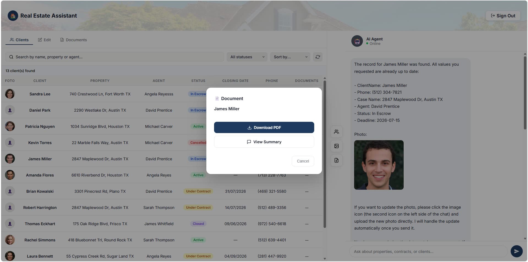
Task: Click the PROPERTY column header
Action: point(100,81)
